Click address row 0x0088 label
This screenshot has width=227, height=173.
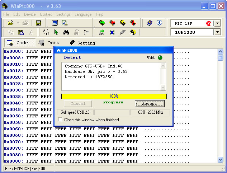tap(13, 161)
